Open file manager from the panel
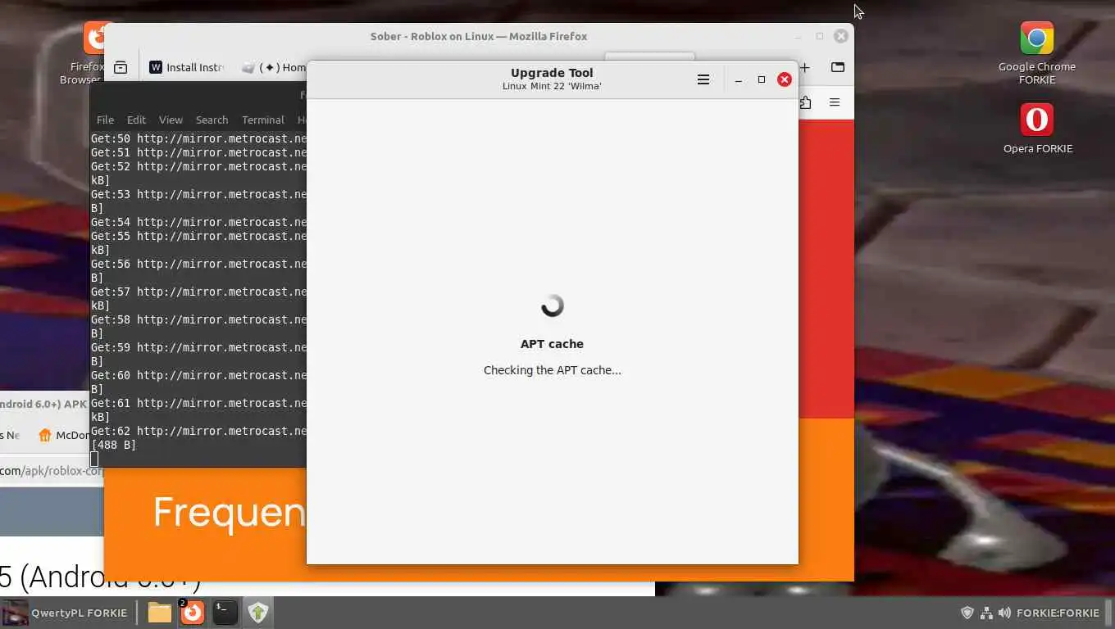The image size is (1115, 629). [x=160, y=613]
